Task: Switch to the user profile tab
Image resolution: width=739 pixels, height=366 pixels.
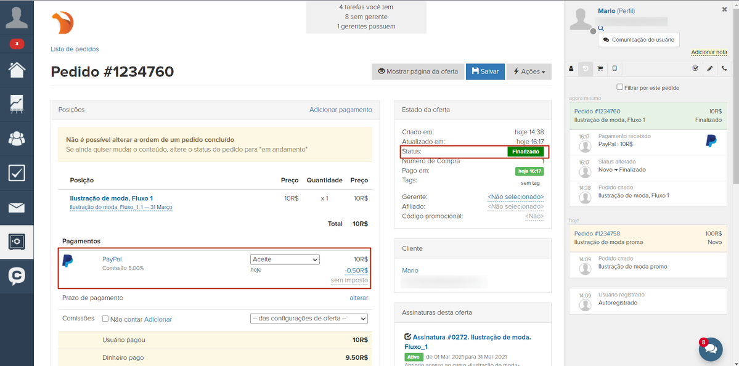Action: pos(571,68)
